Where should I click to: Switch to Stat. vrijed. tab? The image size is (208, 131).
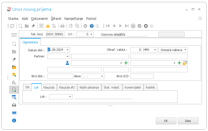tap(112, 87)
